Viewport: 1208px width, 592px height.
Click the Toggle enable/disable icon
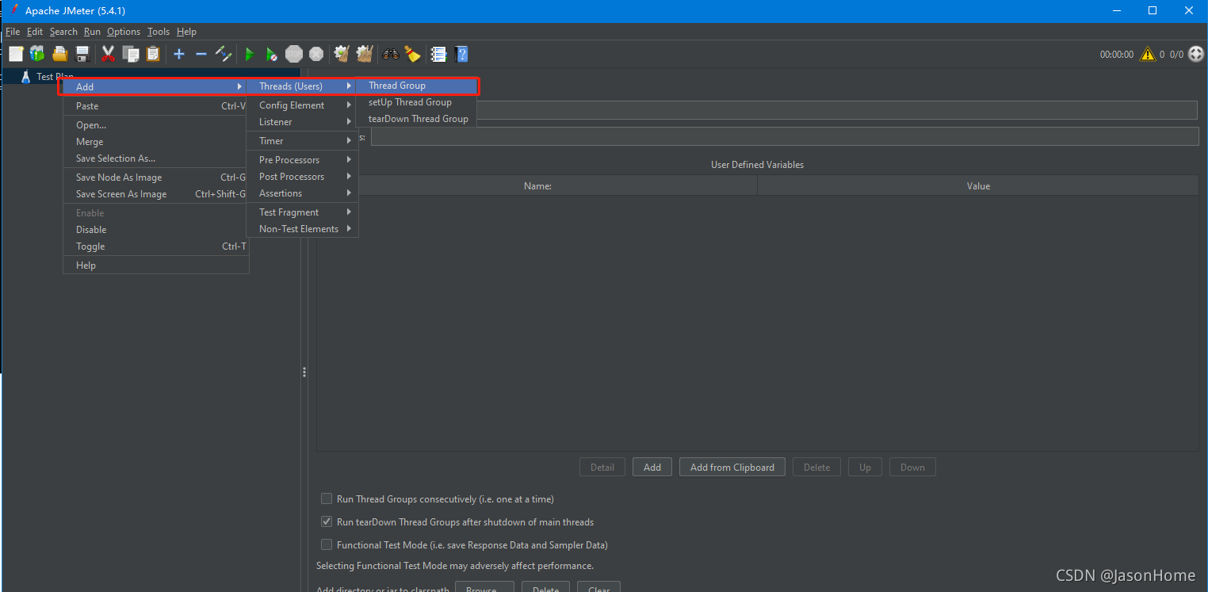tap(224, 54)
